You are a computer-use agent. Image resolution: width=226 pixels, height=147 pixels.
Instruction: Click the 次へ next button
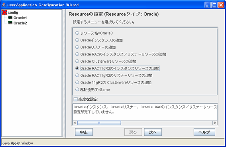click(x=153, y=132)
